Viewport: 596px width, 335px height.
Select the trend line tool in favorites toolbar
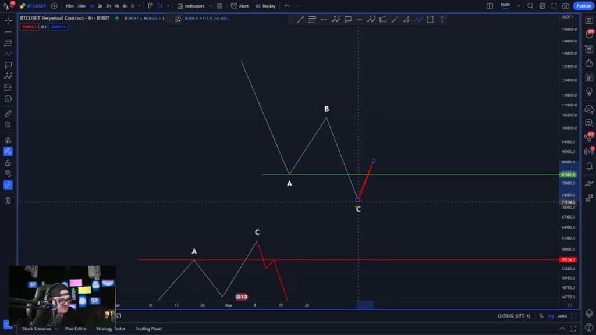point(300,20)
